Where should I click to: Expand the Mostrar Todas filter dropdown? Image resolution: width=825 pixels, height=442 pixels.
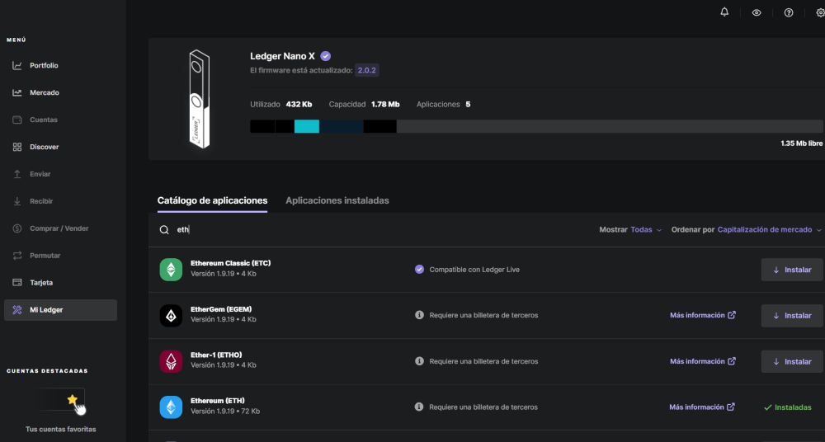646,230
